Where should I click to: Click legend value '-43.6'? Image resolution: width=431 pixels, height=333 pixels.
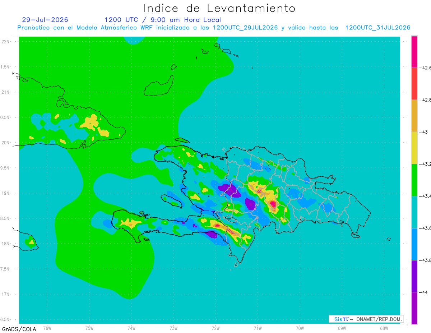click(x=425, y=228)
